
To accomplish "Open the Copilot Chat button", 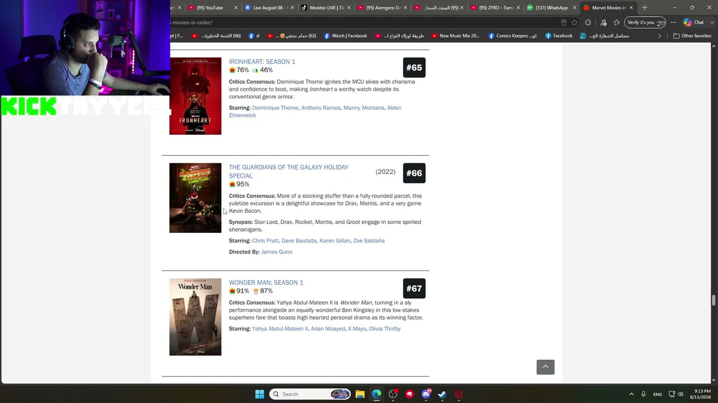I will coord(693,22).
